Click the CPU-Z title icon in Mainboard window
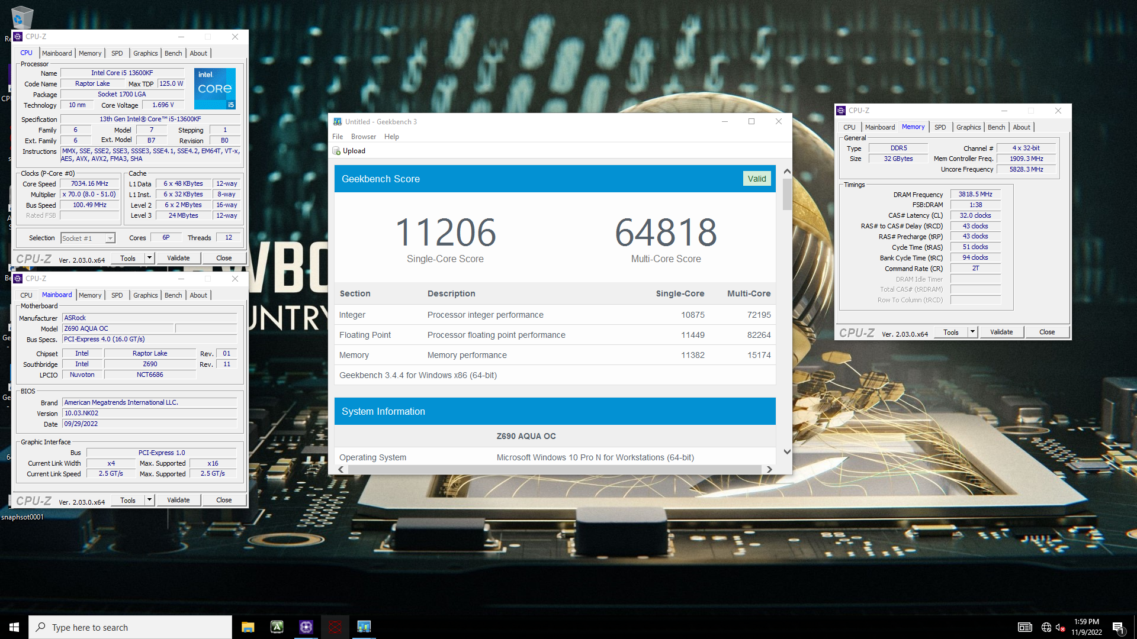 coord(18,279)
